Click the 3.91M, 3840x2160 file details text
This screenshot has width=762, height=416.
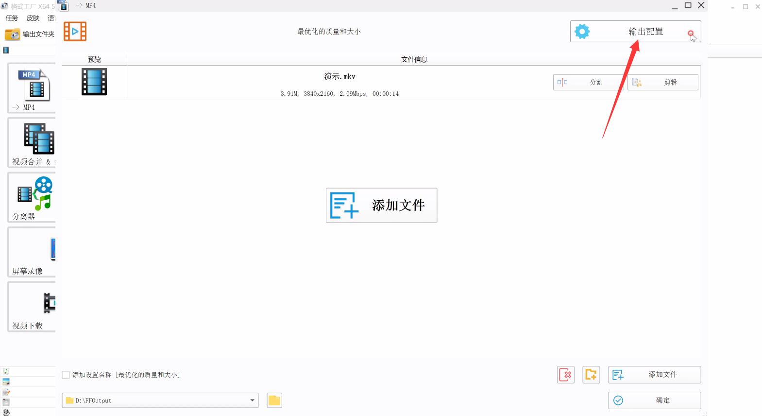tap(339, 94)
